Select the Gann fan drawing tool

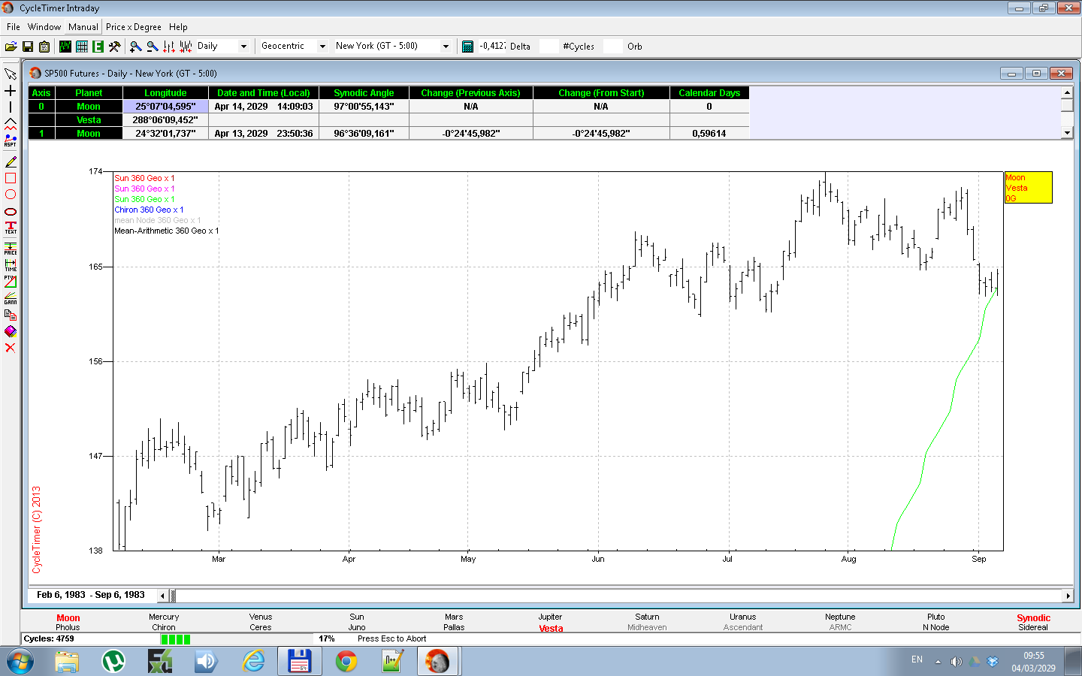click(x=11, y=298)
